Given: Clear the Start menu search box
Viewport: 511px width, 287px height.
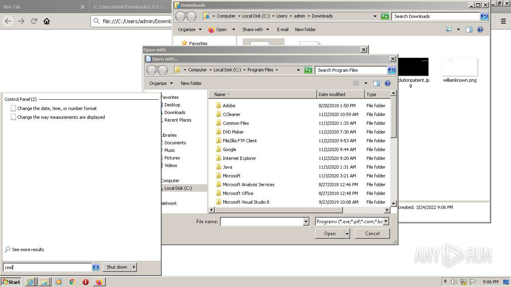Looking at the screenshot, I should (96, 267).
